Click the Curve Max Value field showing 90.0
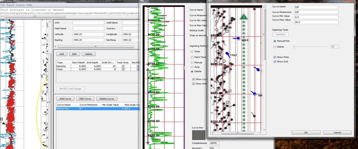Screen dimensions: 358x149 point(316,22)
